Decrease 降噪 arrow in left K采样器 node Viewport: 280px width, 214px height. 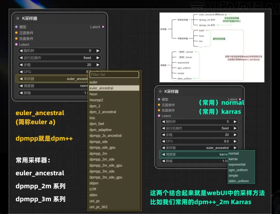[21, 93]
